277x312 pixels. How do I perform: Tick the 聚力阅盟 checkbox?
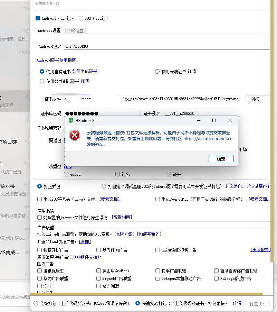[x=98, y=286]
